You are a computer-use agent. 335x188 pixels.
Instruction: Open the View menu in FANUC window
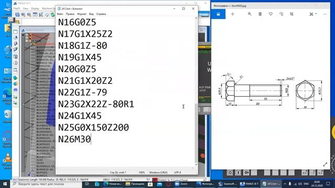point(26,8)
